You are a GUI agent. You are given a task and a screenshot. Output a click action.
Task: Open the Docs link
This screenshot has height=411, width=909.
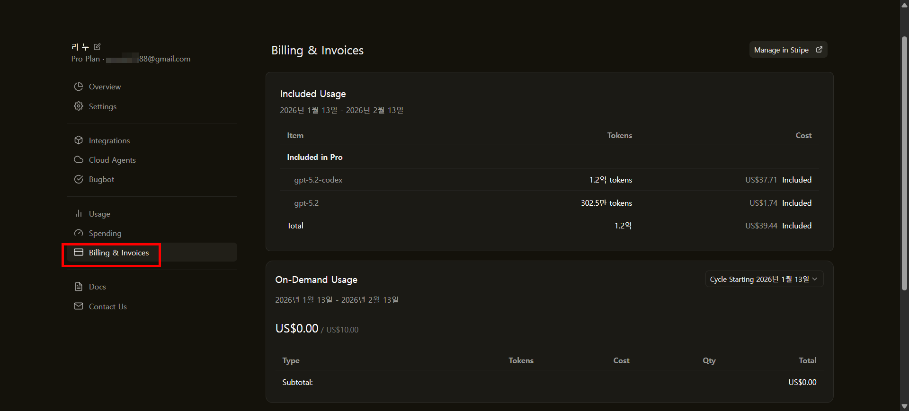point(97,287)
